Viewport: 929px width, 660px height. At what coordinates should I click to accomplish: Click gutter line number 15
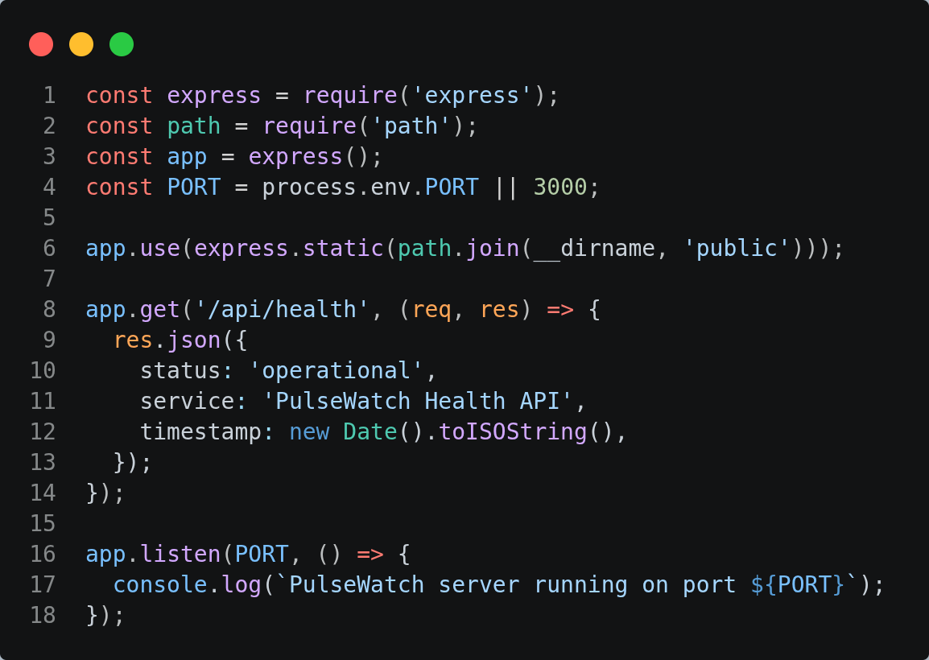click(43, 524)
